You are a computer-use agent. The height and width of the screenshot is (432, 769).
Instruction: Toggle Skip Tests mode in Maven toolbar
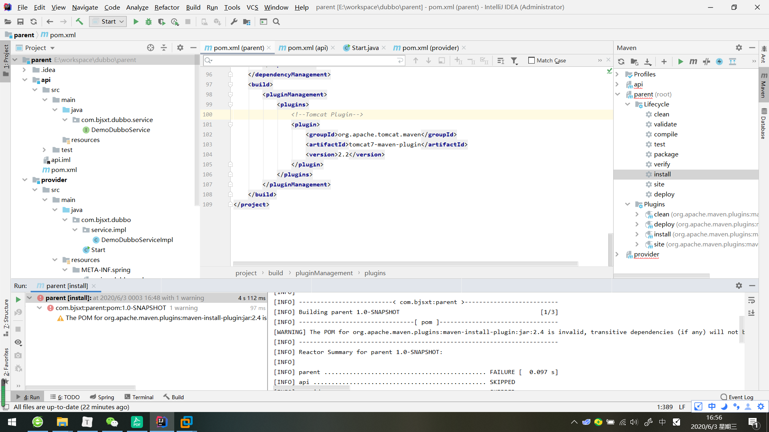pos(719,61)
